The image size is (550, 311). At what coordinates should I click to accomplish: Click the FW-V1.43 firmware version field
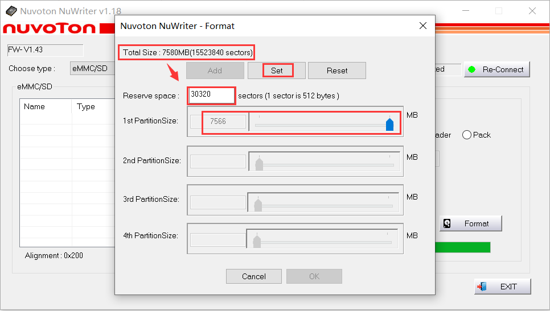point(45,50)
